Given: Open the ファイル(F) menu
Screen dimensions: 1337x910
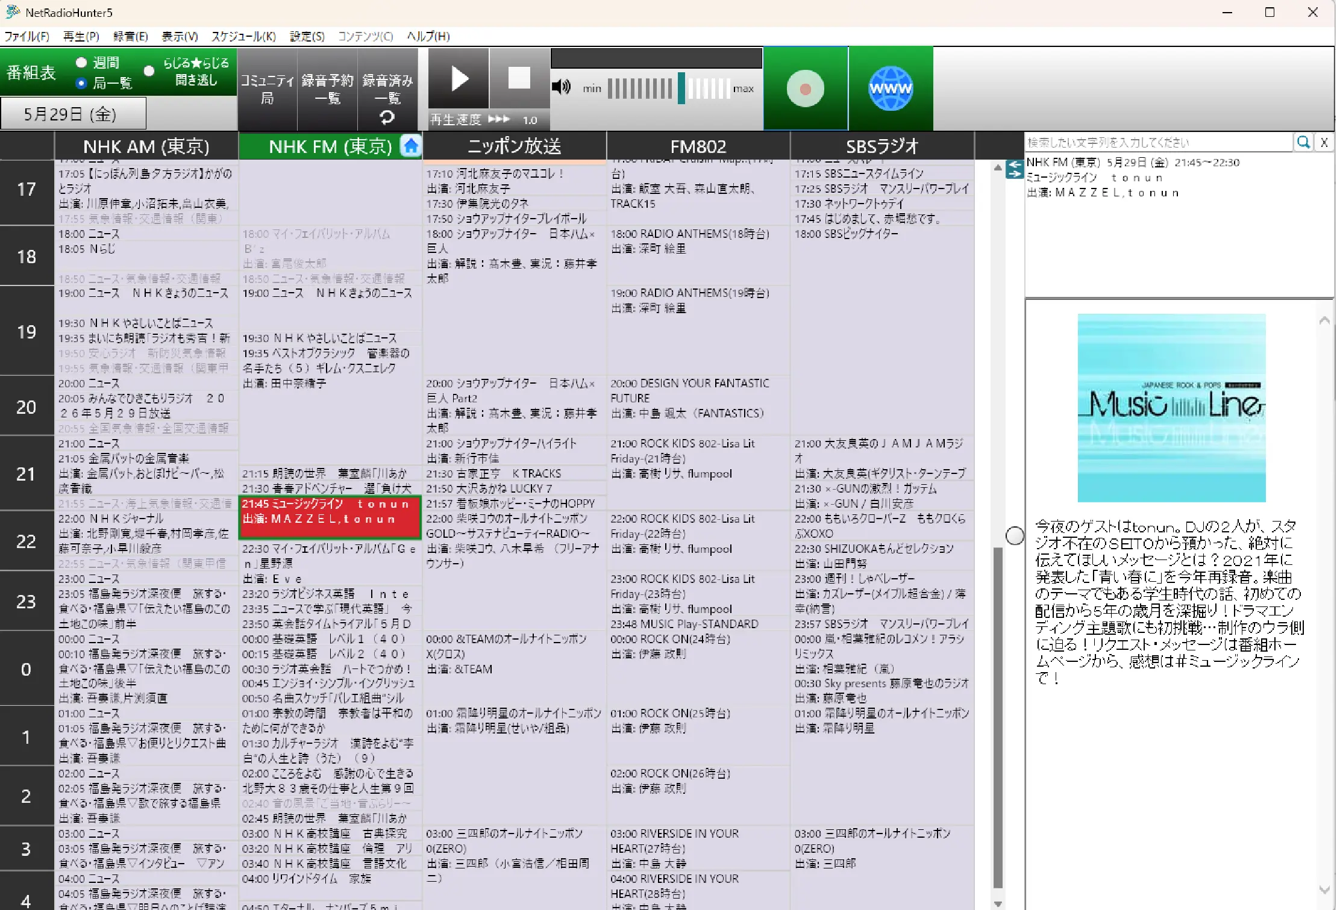Looking at the screenshot, I should coord(27,36).
